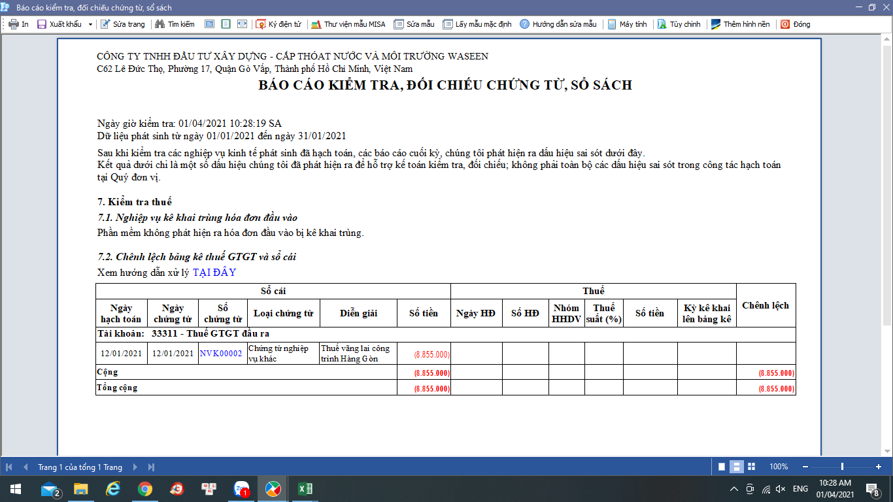The width and height of the screenshot is (893, 502).
Task: Click the Xuất khẩu save icon
Action: [x=42, y=24]
